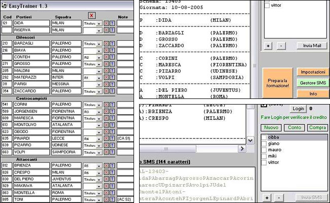The image size is (330, 203).
Task: Tick the checkbox beside cibba
Action: click(x=263, y=137)
